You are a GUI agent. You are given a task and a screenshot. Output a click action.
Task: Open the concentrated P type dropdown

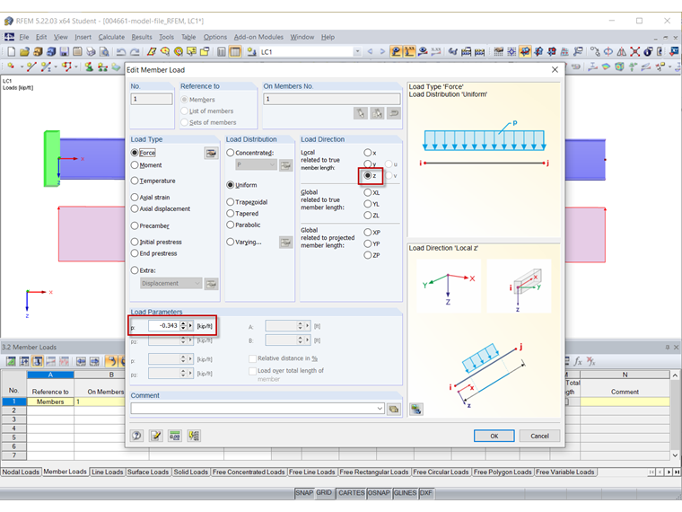(x=272, y=164)
